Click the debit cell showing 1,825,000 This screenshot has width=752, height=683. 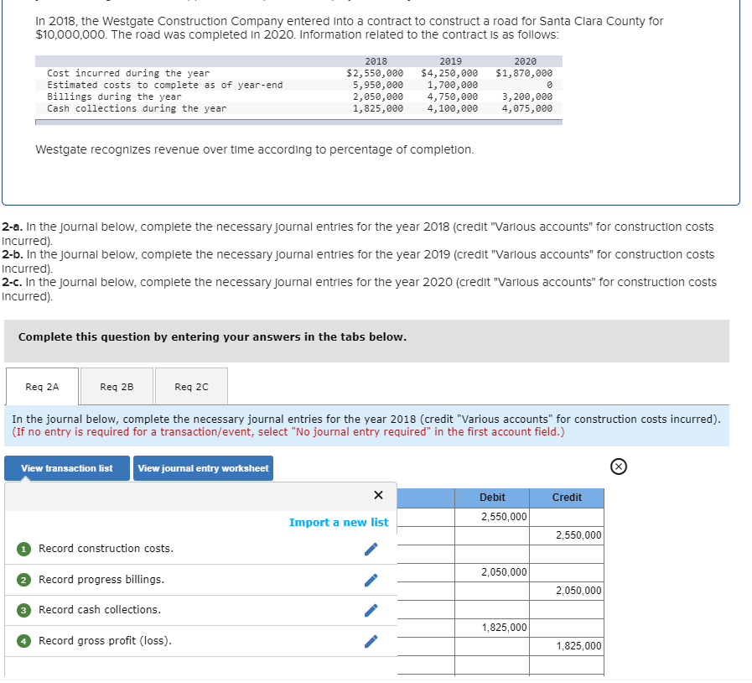(492, 627)
